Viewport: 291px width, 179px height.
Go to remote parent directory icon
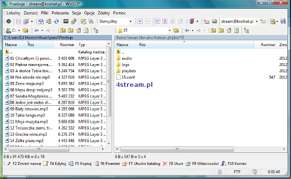(x=213, y=30)
